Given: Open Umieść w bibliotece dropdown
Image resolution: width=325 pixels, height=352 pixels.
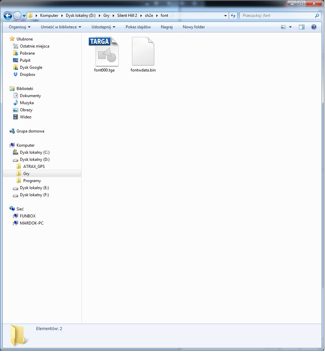Looking at the screenshot, I should click(x=61, y=27).
